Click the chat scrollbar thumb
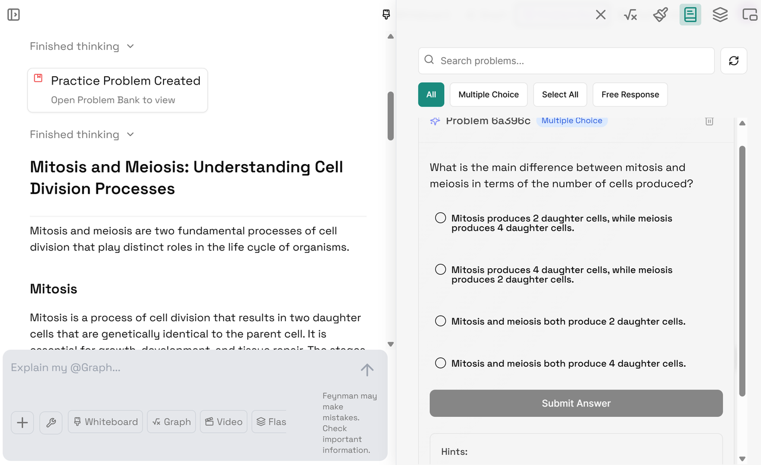The height and width of the screenshot is (465, 761). tap(391, 116)
